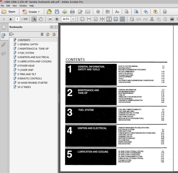The image size is (178, 173).
Task: Toggle the Page Thumbnails panel button
Action: 4,27
